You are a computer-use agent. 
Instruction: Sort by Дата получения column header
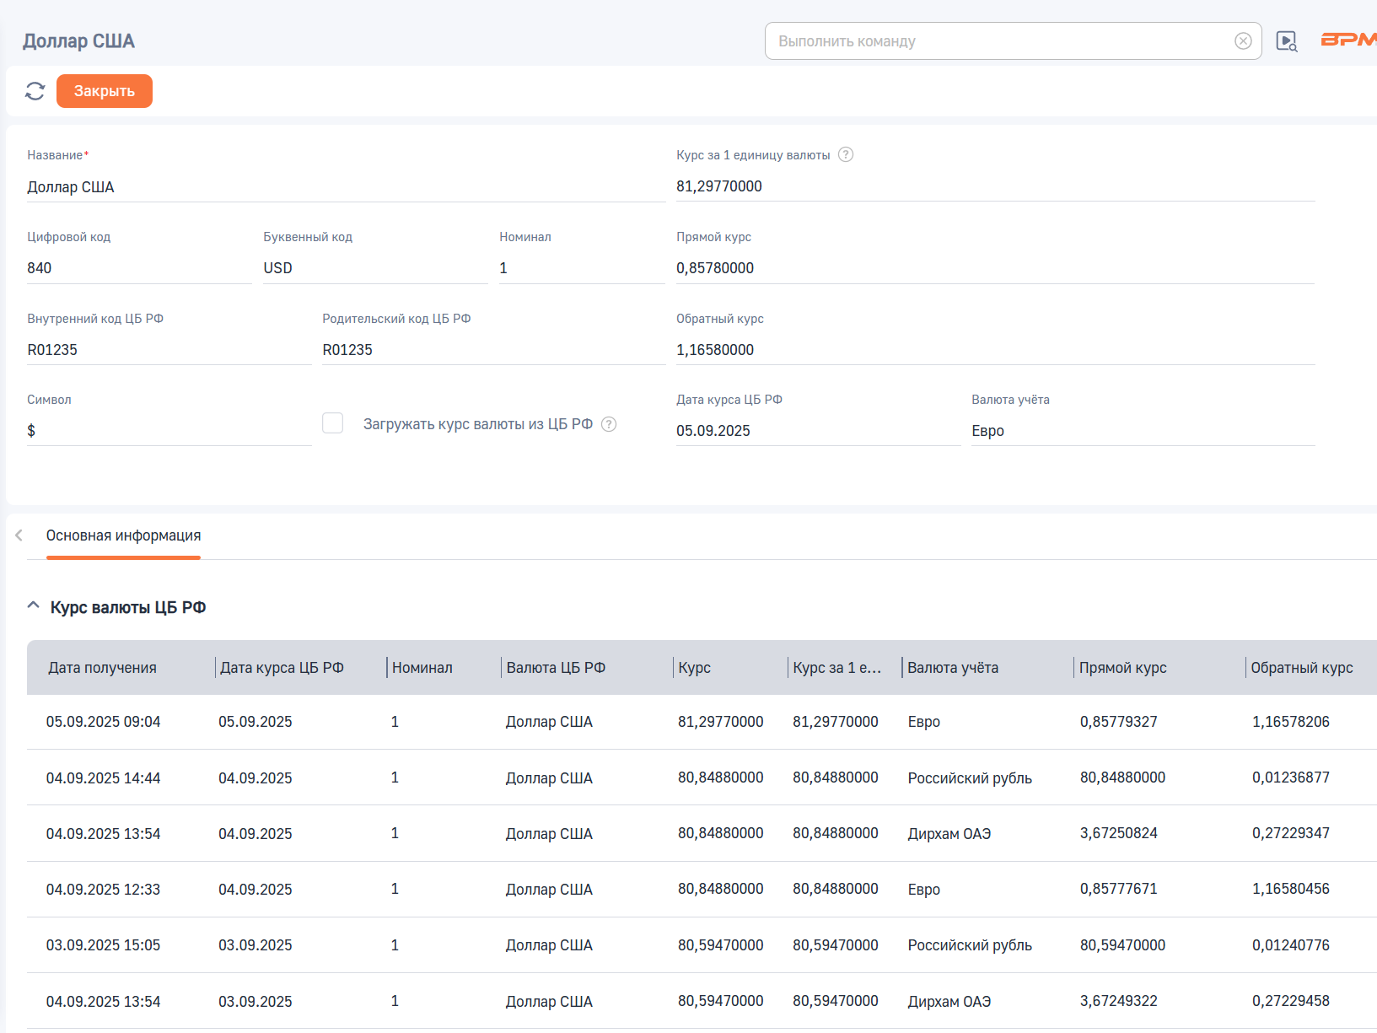[x=102, y=668]
